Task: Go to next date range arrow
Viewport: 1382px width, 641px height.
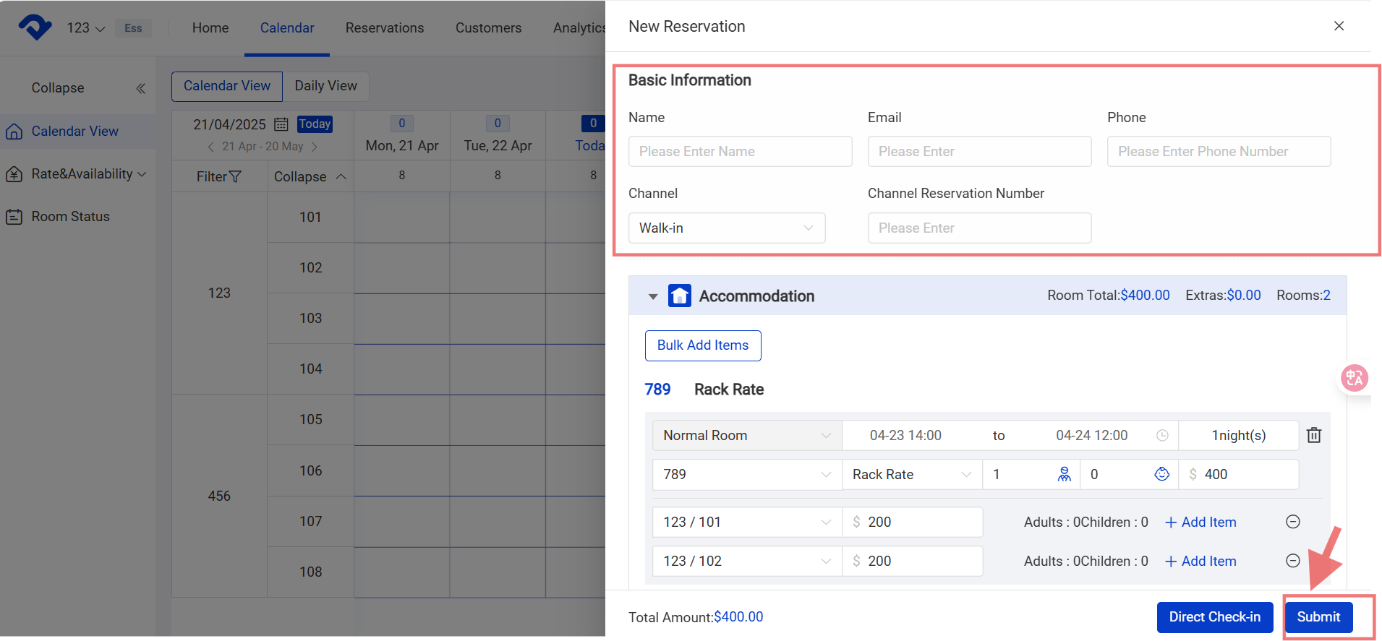Action: (314, 147)
